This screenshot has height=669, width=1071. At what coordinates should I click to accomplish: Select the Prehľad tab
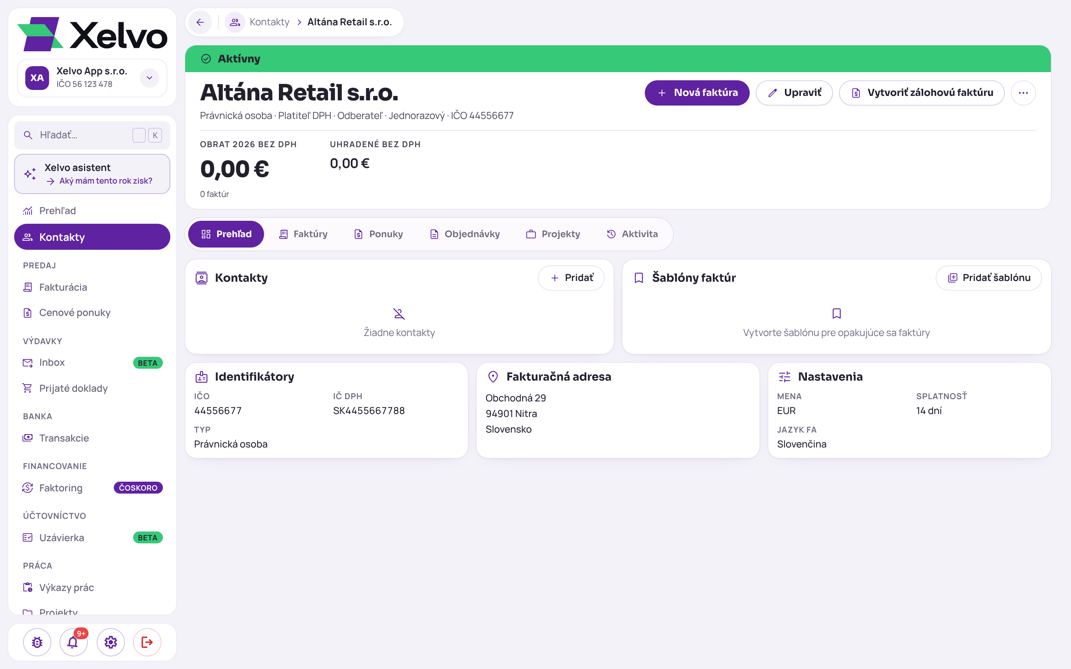[226, 234]
